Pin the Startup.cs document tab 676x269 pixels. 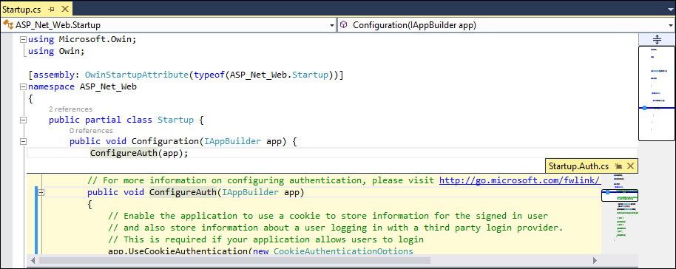point(52,9)
